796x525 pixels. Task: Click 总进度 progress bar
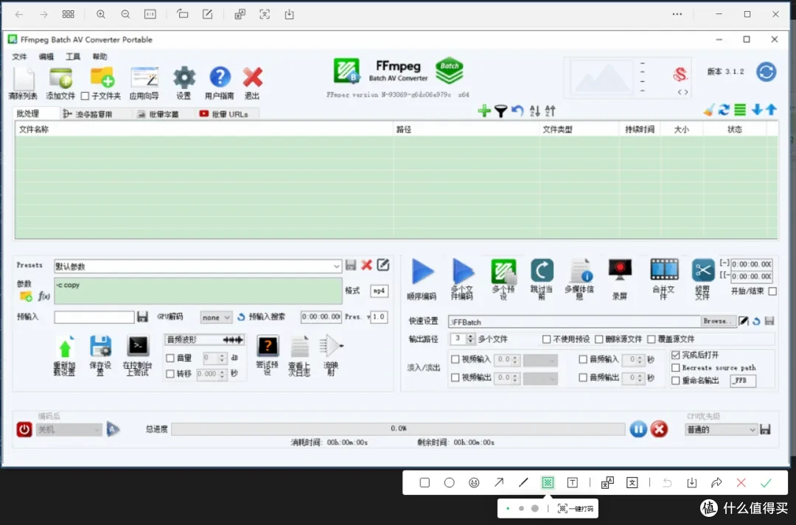tap(398, 429)
